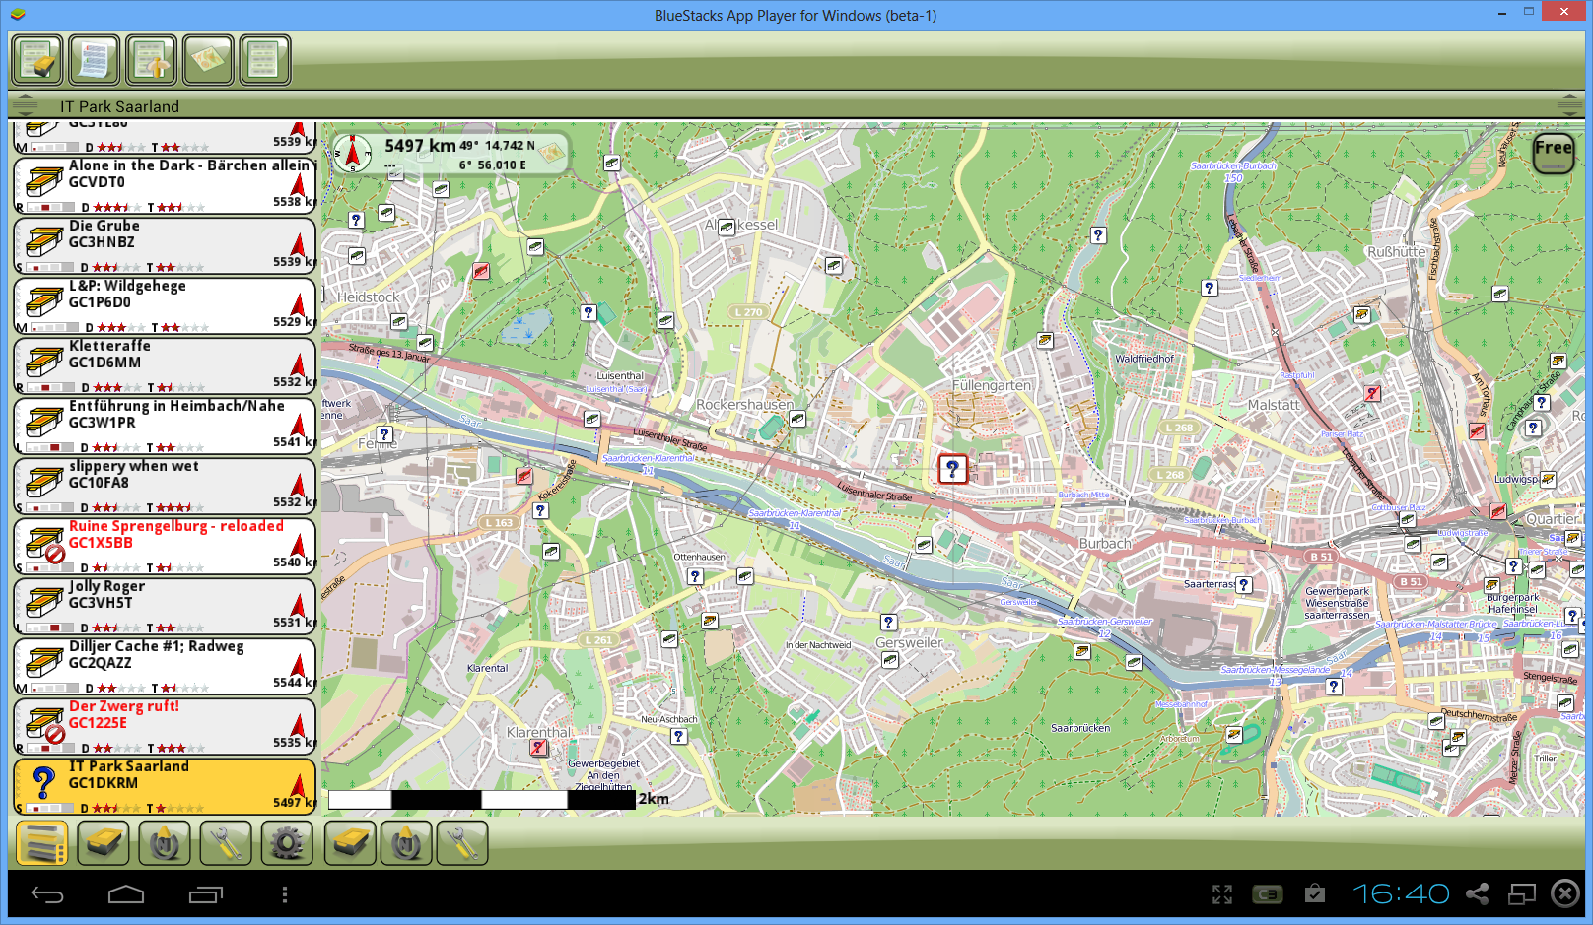Click the mystery cache marker below Ottenhausen label
Viewport: 1593px width, 925px height.
click(695, 576)
